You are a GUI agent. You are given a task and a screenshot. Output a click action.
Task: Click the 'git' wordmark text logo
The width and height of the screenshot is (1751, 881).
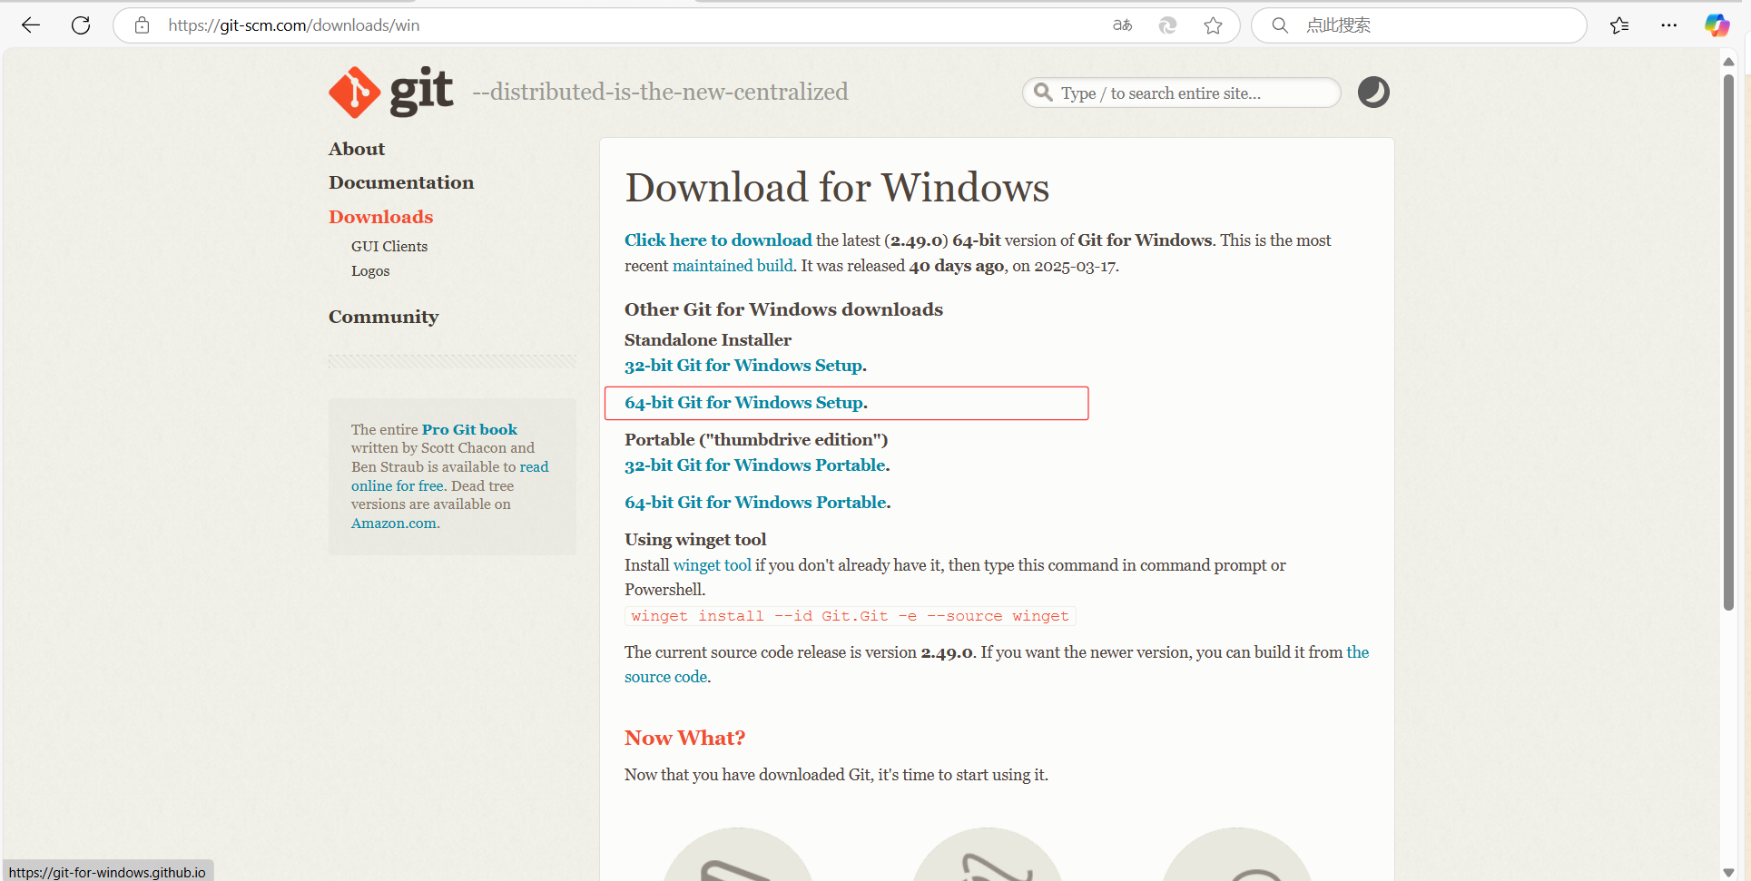pyautogui.click(x=421, y=91)
